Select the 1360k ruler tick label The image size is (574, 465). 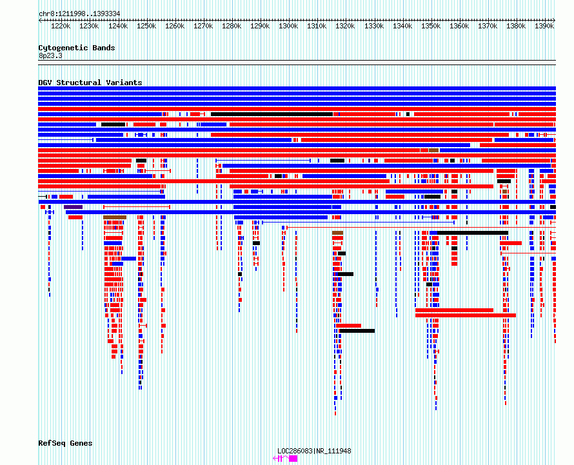(459, 26)
